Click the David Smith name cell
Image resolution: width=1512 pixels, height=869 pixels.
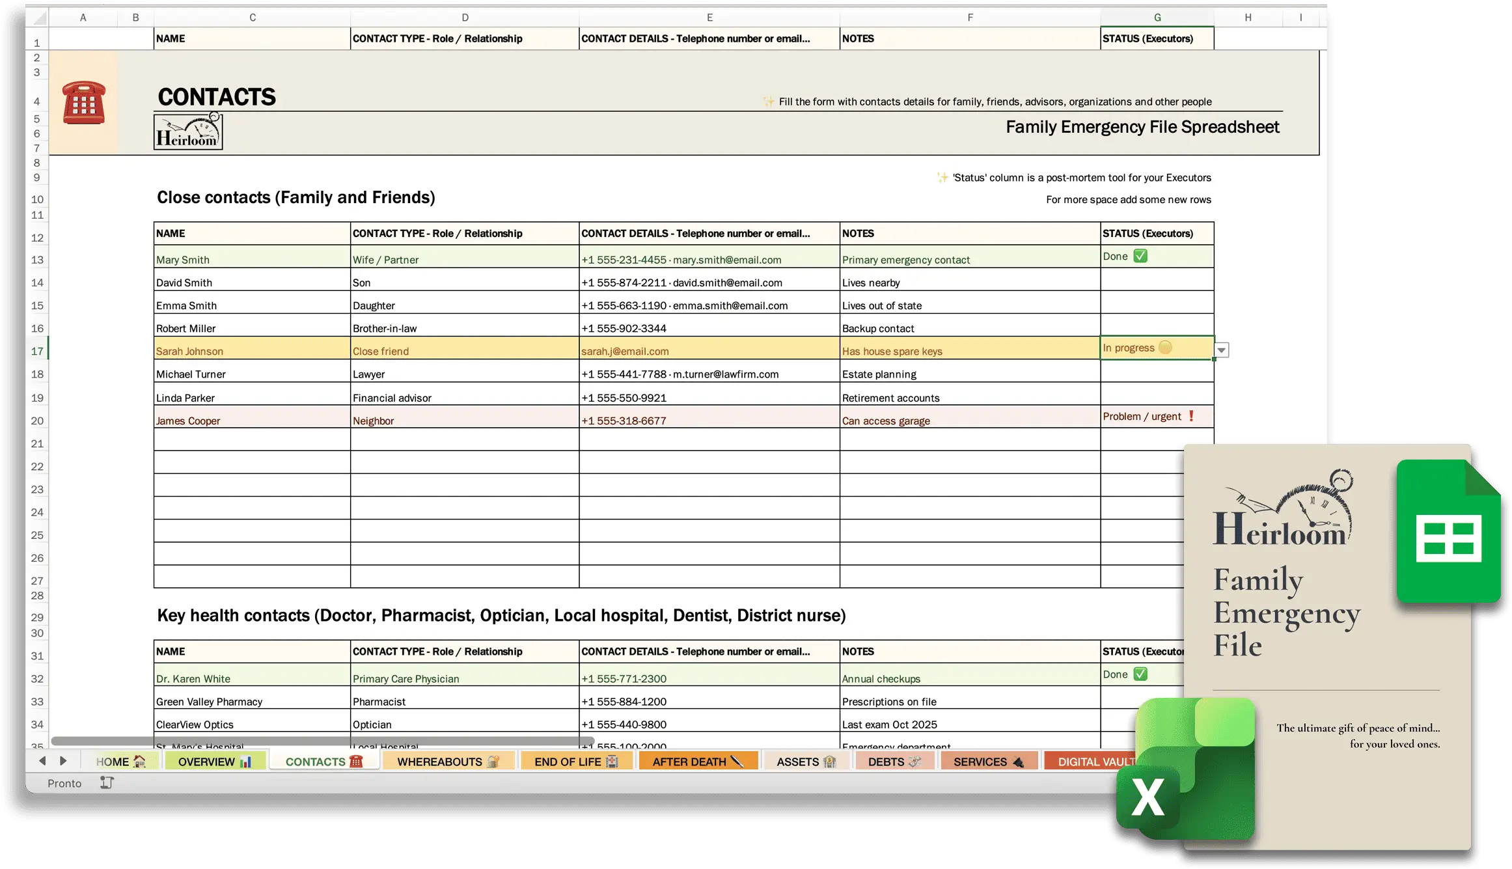252,280
